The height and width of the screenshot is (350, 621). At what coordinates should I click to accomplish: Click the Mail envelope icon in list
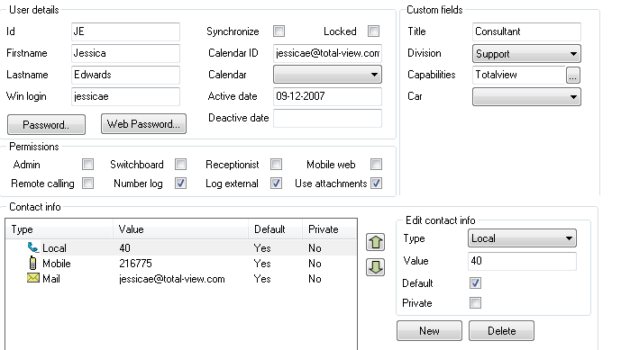pyautogui.click(x=32, y=278)
